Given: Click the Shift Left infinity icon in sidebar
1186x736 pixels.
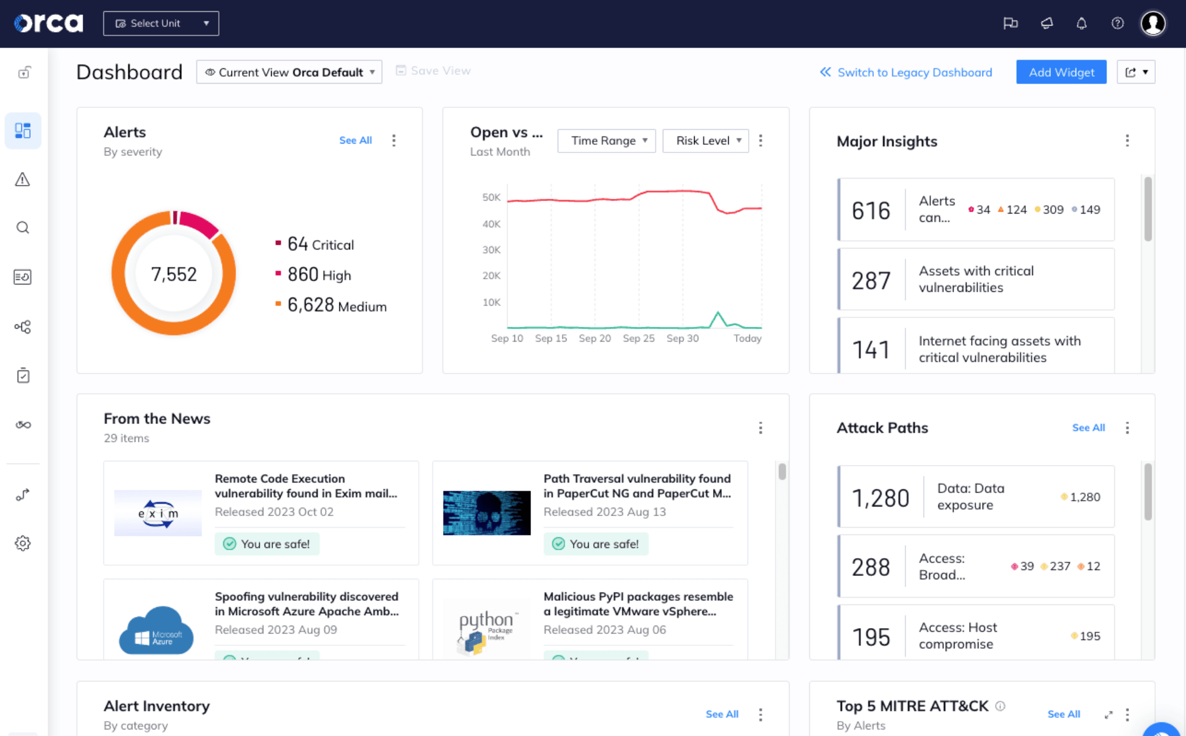Looking at the screenshot, I should pos(23,424).
